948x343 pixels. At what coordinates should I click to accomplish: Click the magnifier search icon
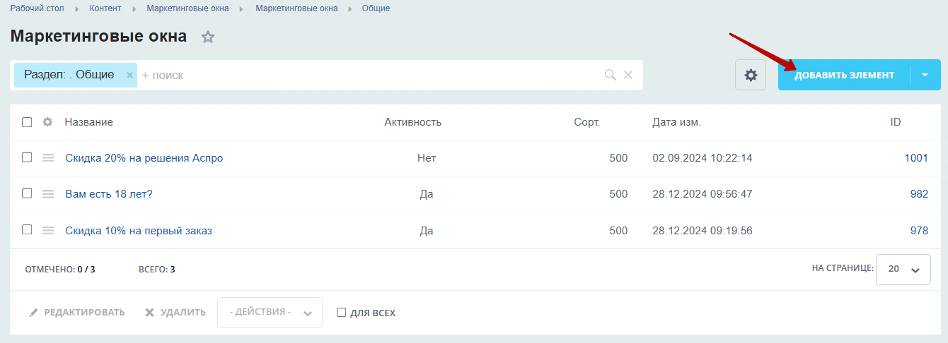tap(610, 75)
